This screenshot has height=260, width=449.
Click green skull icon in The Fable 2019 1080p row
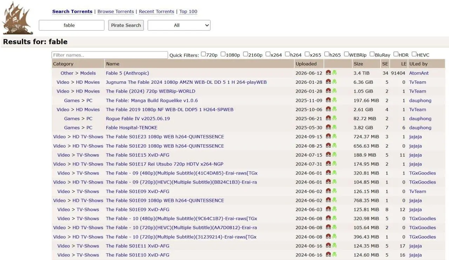334,109
